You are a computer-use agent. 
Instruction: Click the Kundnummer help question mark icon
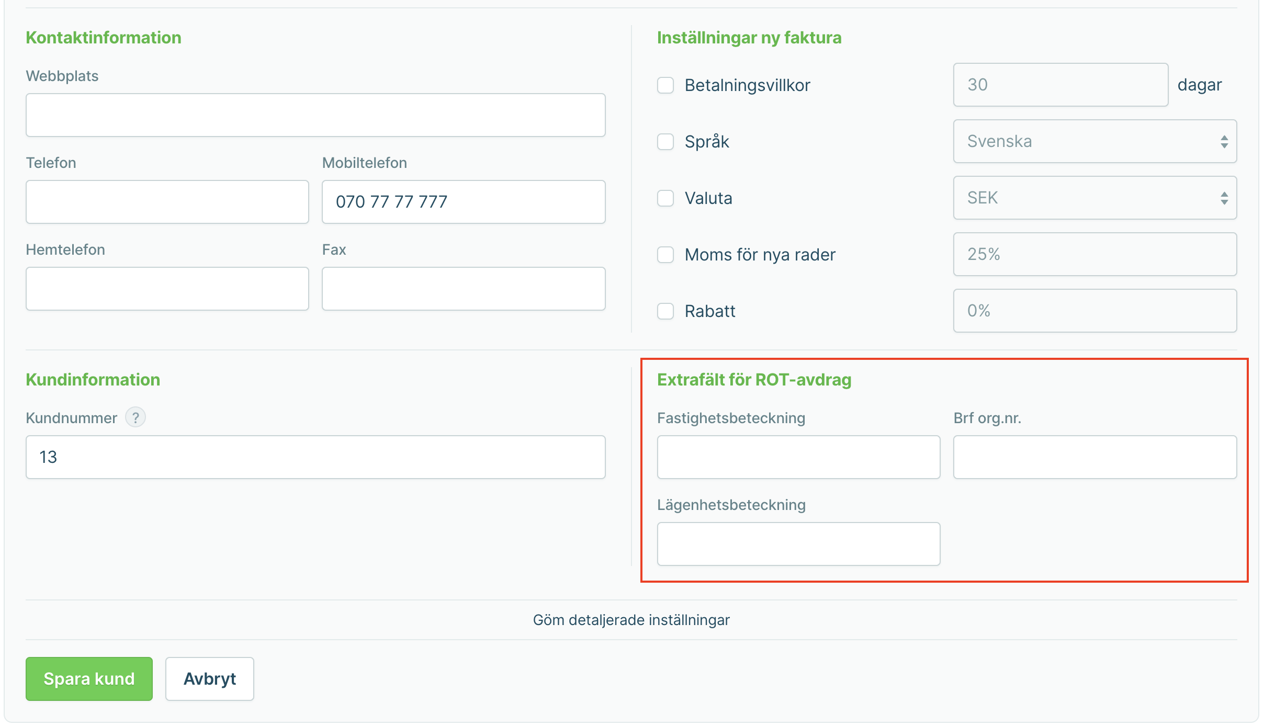(136, 417)
